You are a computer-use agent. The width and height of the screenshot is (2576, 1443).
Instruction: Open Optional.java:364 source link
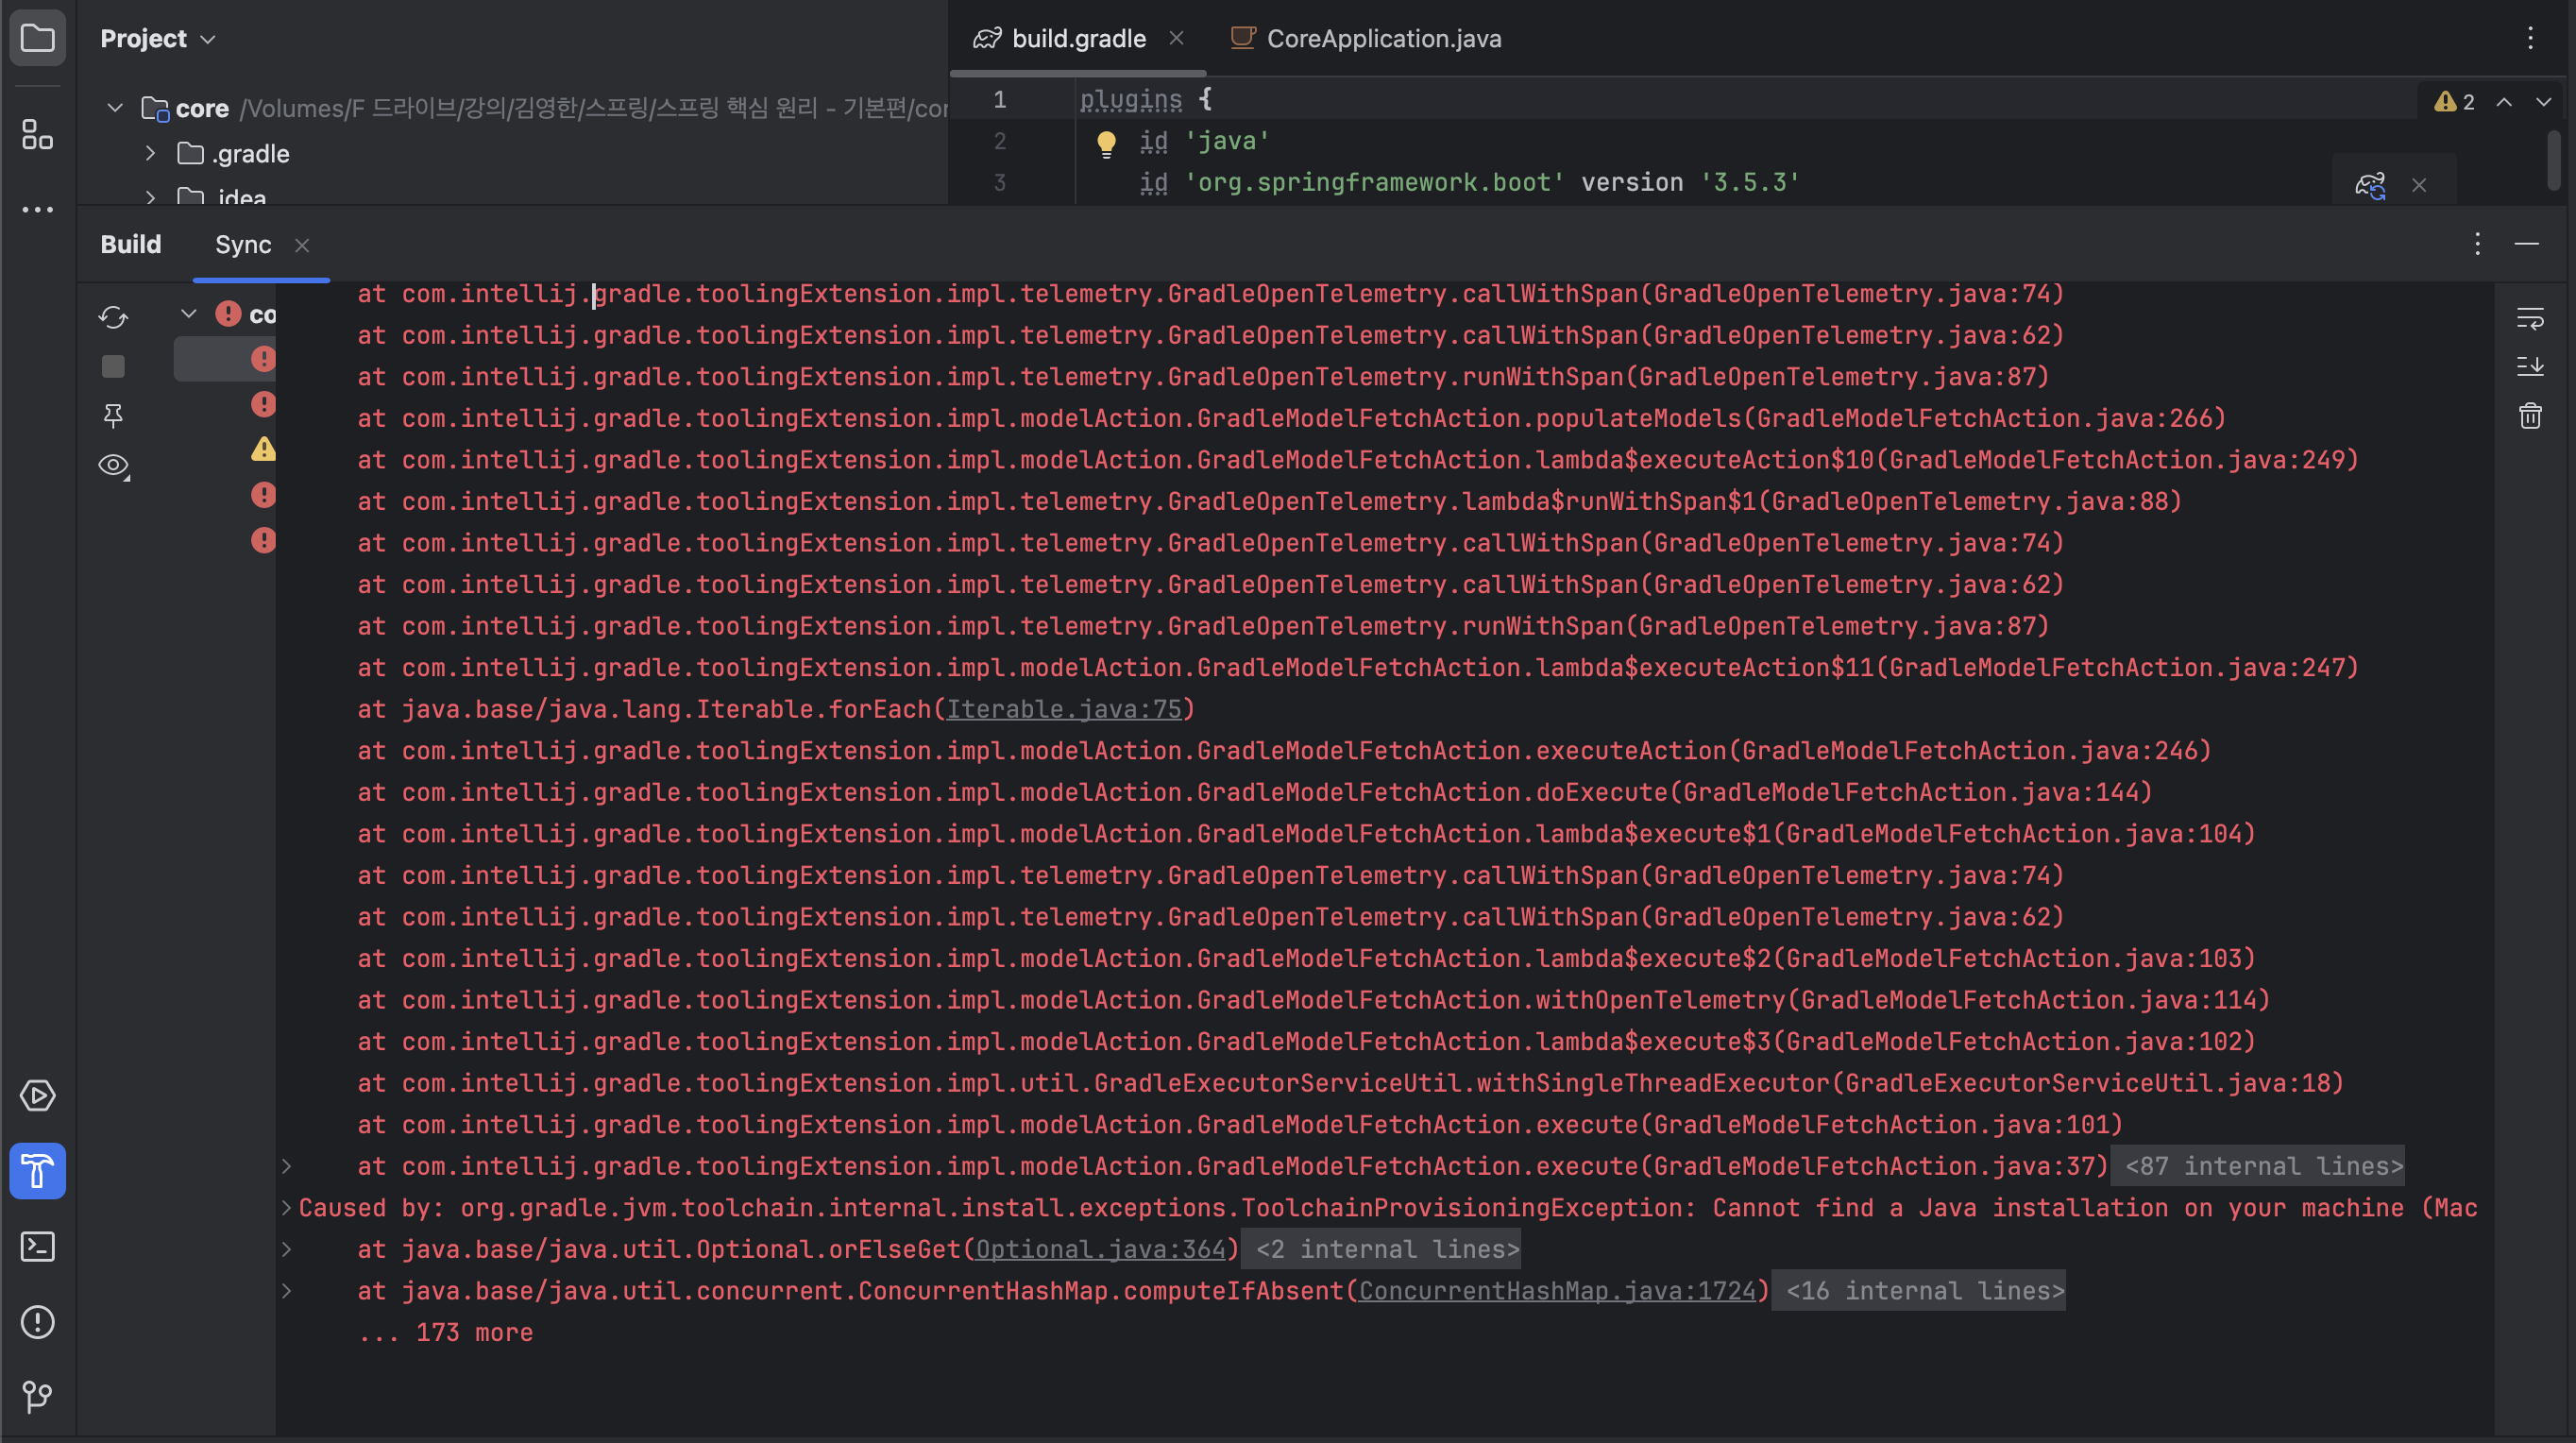(1100, 1249)
